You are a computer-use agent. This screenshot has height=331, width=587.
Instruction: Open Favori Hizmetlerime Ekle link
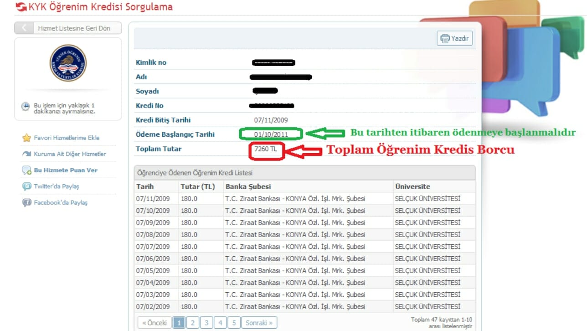click(67, 138)
